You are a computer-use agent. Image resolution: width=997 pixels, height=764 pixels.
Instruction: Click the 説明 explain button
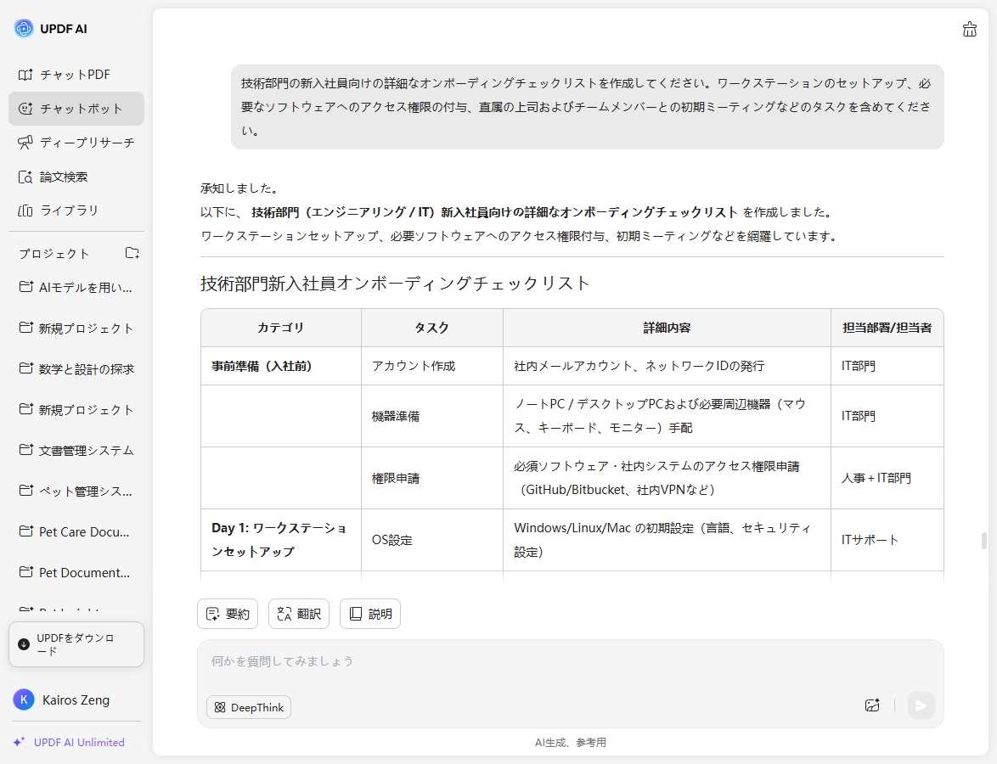coord(370,614)
